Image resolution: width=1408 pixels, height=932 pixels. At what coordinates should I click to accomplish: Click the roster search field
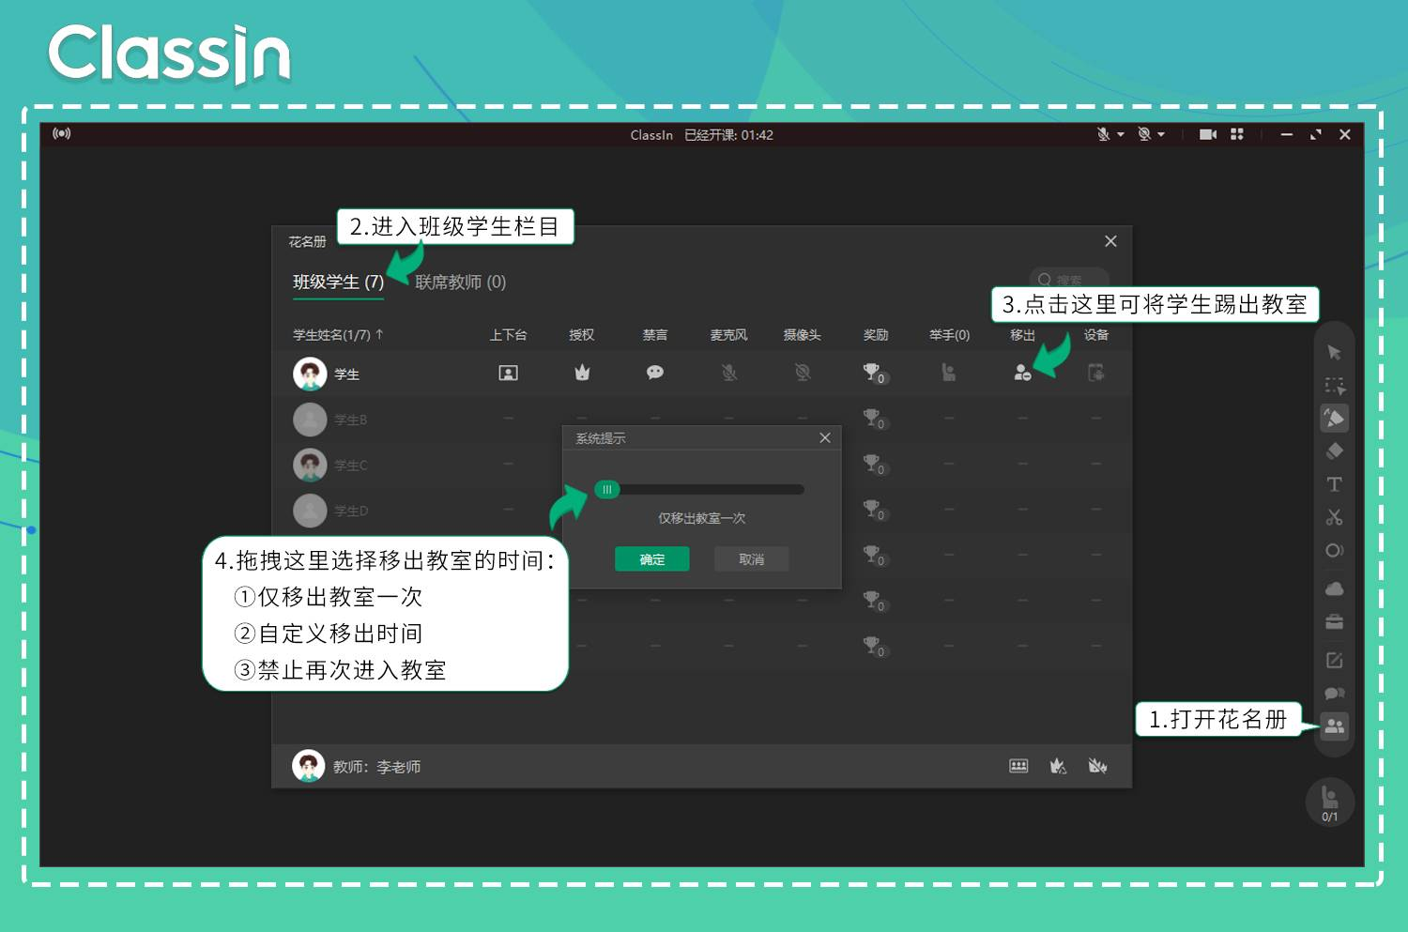(1069, 280)
